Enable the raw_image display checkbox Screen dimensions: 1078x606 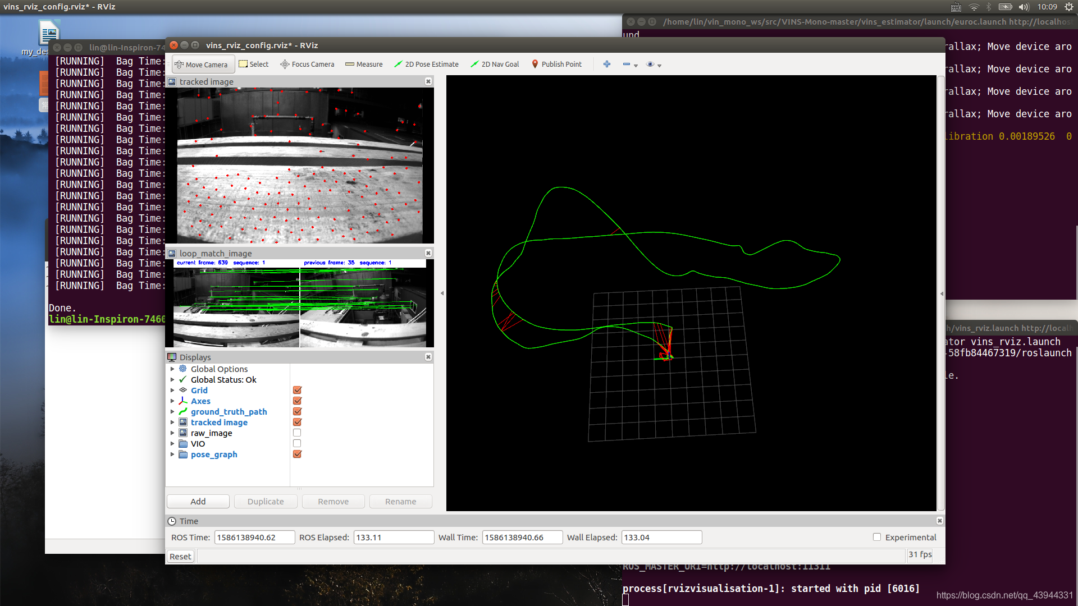[297, 433]
